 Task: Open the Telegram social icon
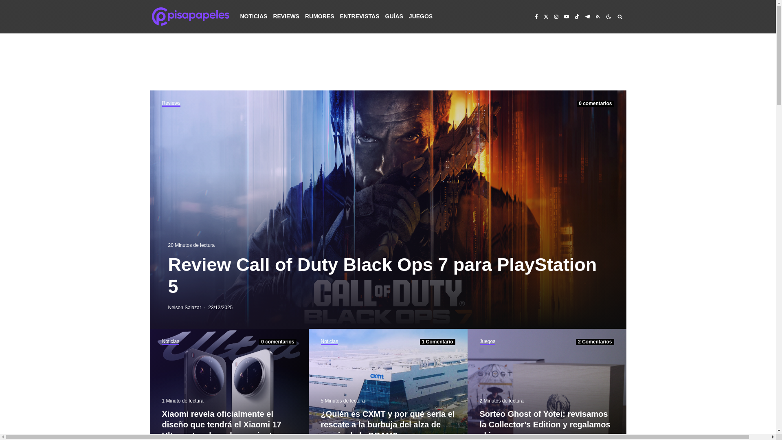(x=587, y=17)
